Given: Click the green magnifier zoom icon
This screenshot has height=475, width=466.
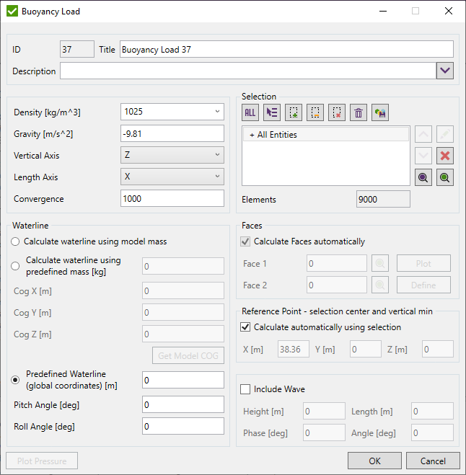Looking at the screenshot, I should tap(446, 178).
